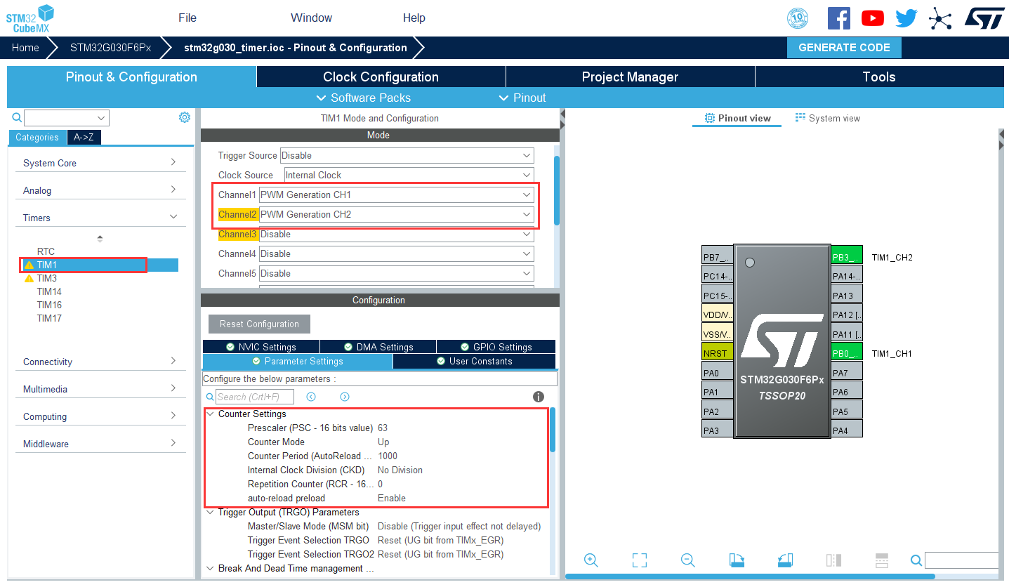This screenshot has height=587, width=1009.
Task: Open the Channel3 dropdown
Action: 396,234
